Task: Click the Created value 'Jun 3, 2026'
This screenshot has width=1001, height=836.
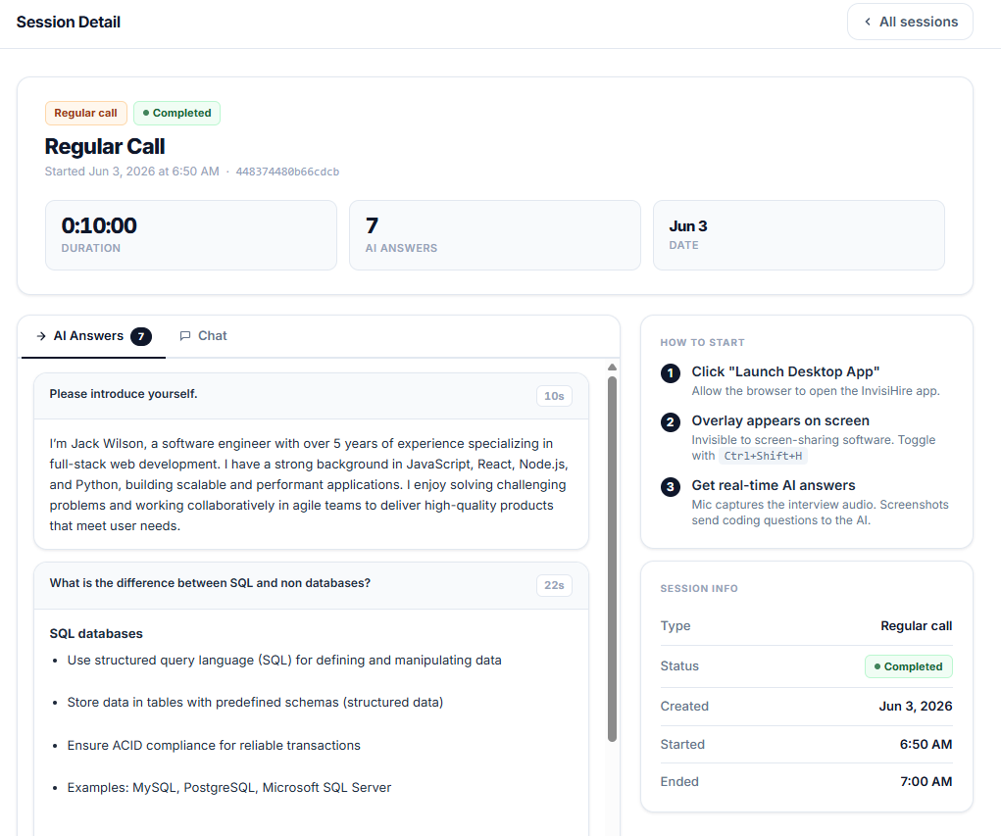Action: point(916,706)
